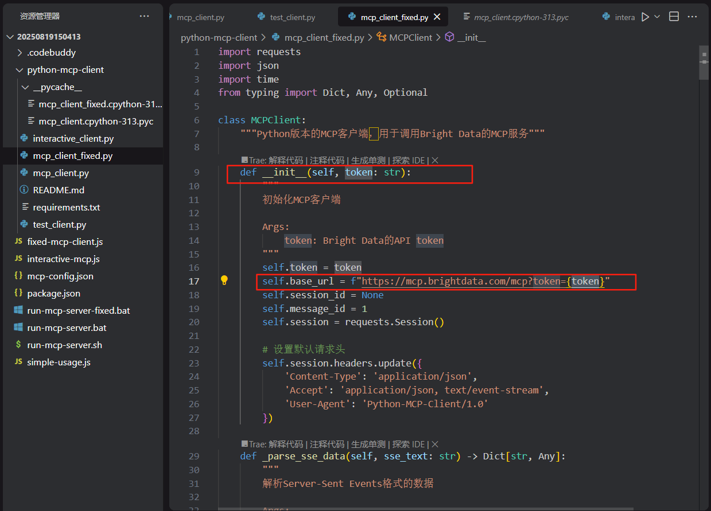Open mcp_client_fixed.cpython-31... file in explorer

point(100,104)
